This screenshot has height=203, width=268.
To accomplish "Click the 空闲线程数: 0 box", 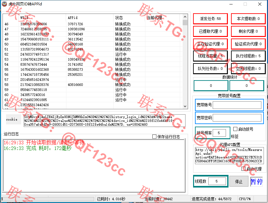I will click(248, 69).
